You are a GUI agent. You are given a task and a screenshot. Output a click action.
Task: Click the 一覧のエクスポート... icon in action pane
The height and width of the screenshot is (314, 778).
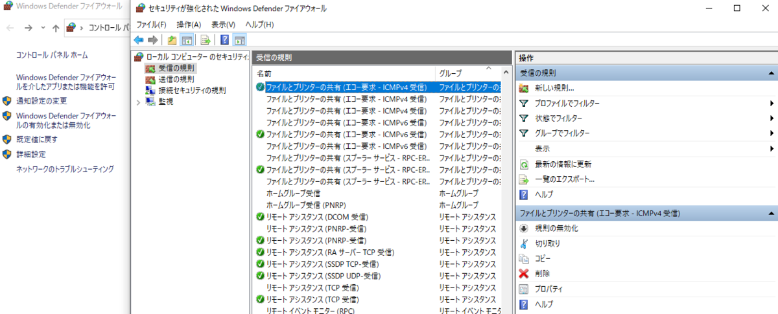coord(524,179)
